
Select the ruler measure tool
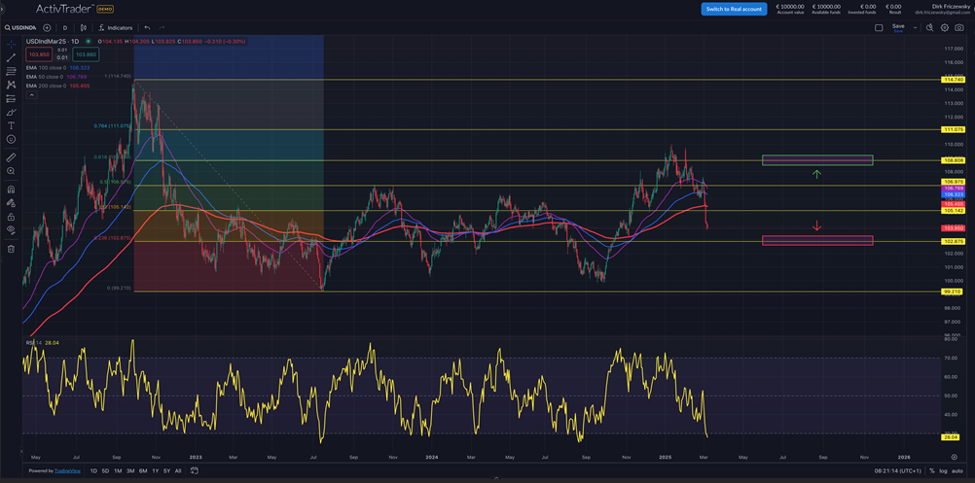pos(11,156)
